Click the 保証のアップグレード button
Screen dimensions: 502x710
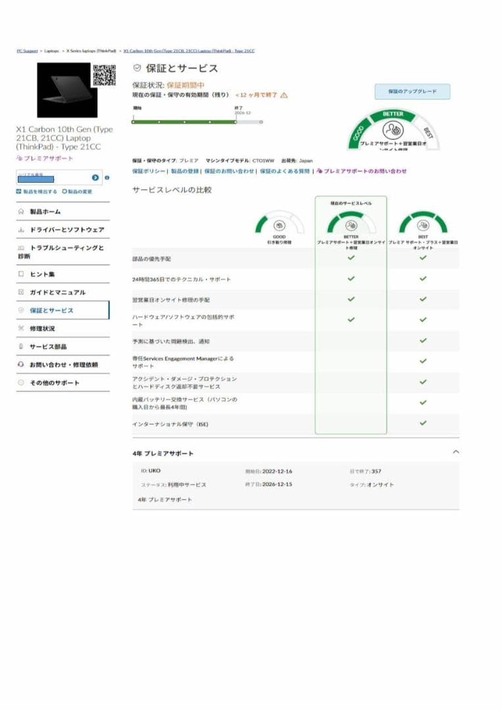point(413,91)
